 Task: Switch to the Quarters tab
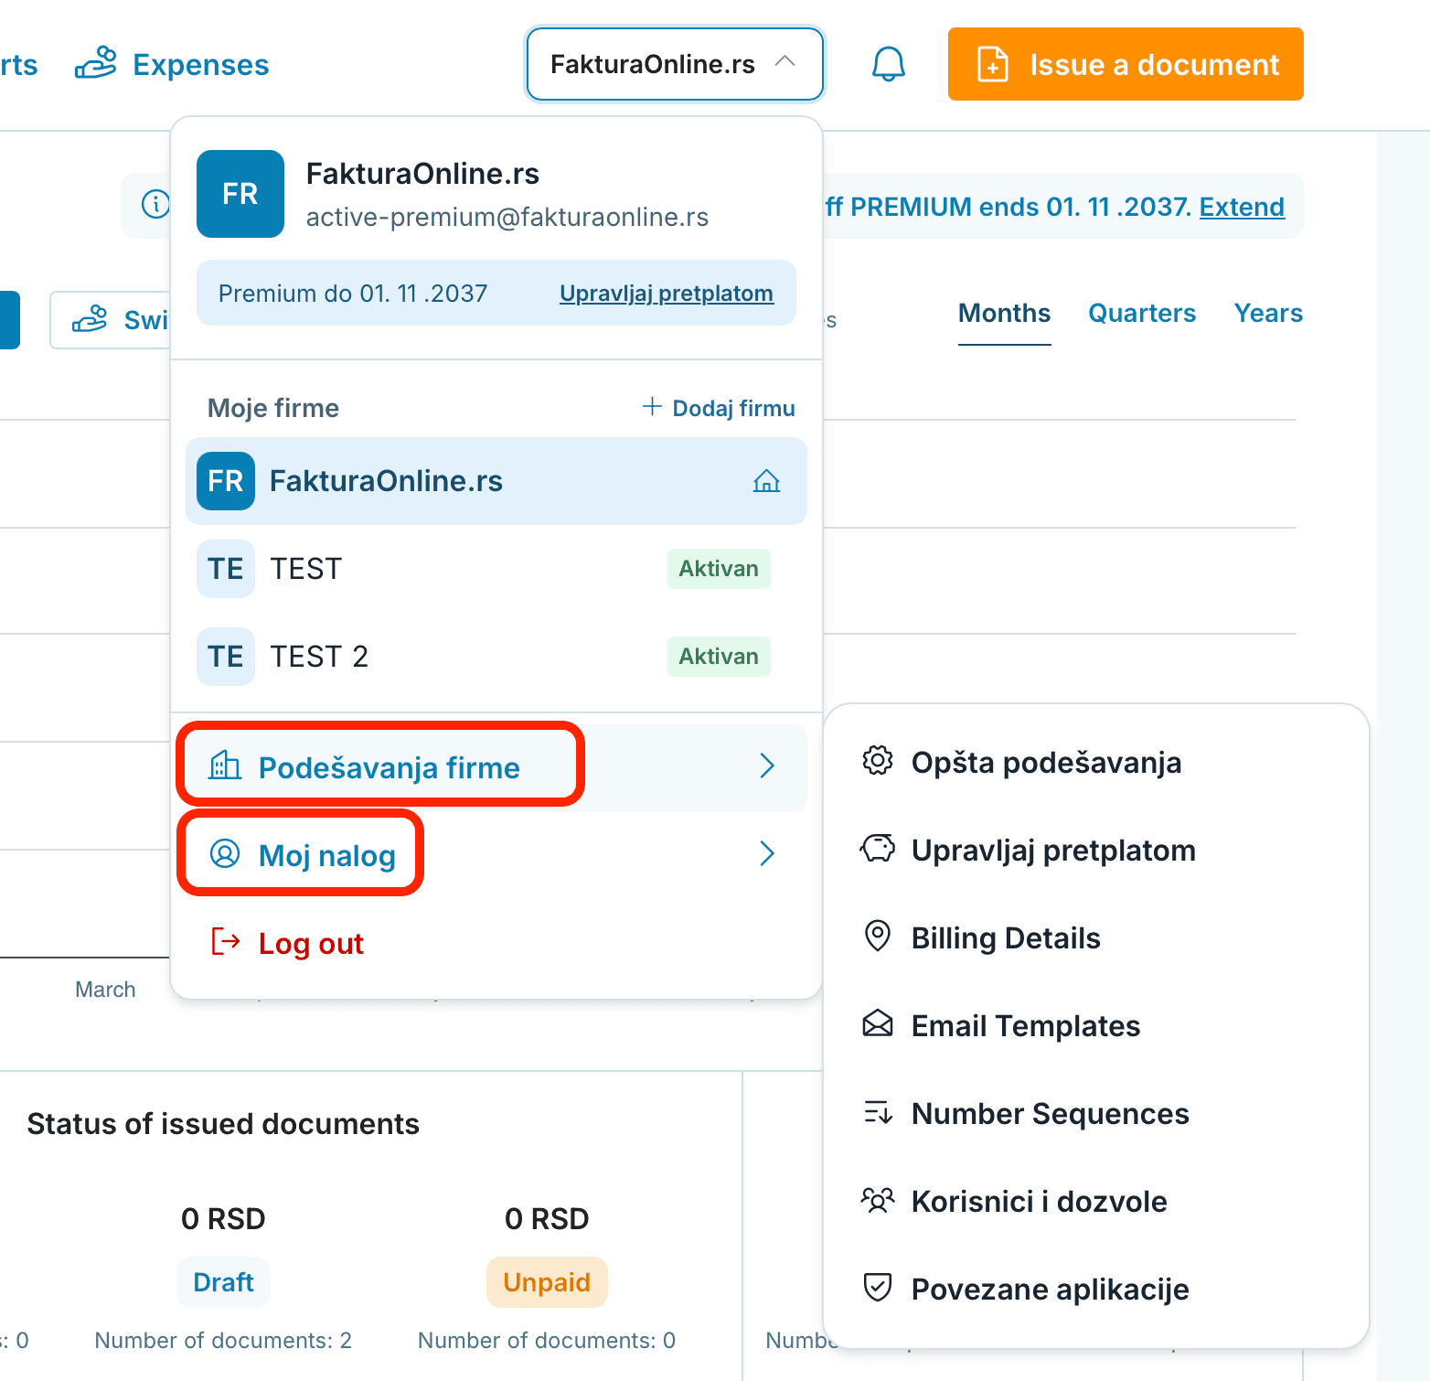[x=1142, y=313]
